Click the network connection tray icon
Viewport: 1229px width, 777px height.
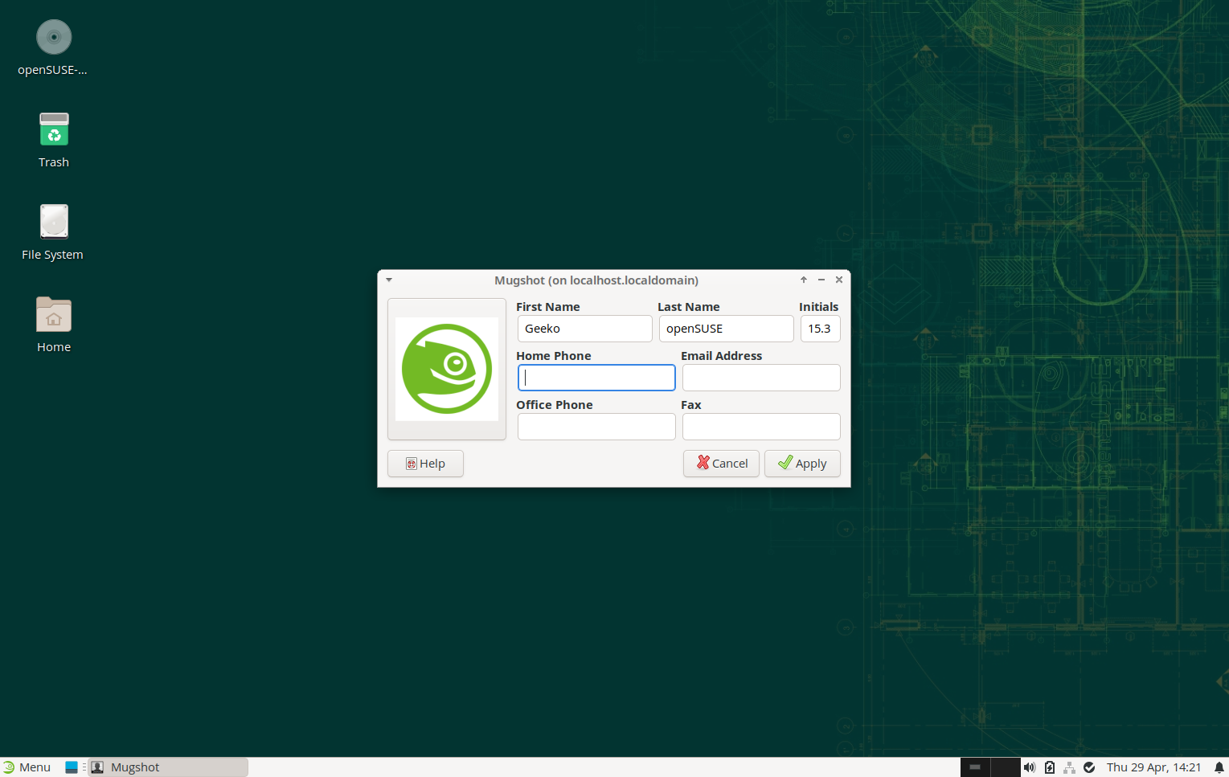click(1069, 767)
